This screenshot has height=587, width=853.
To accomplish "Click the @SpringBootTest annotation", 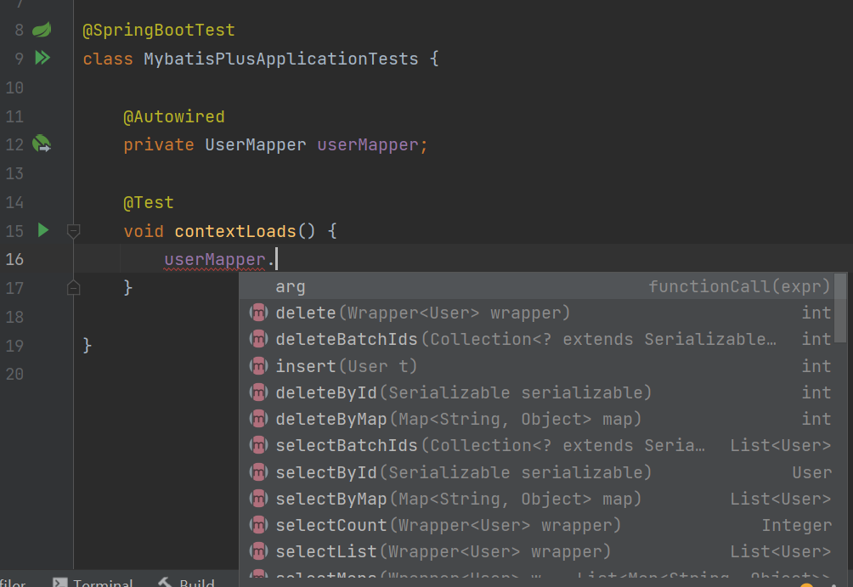I will pos(158,30).
